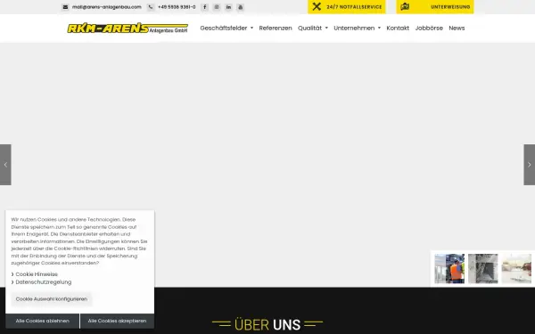Click the icon in the Unterweisung button
Image resolution: width=535 pixels, height=334 pixels.
point(405,6)
